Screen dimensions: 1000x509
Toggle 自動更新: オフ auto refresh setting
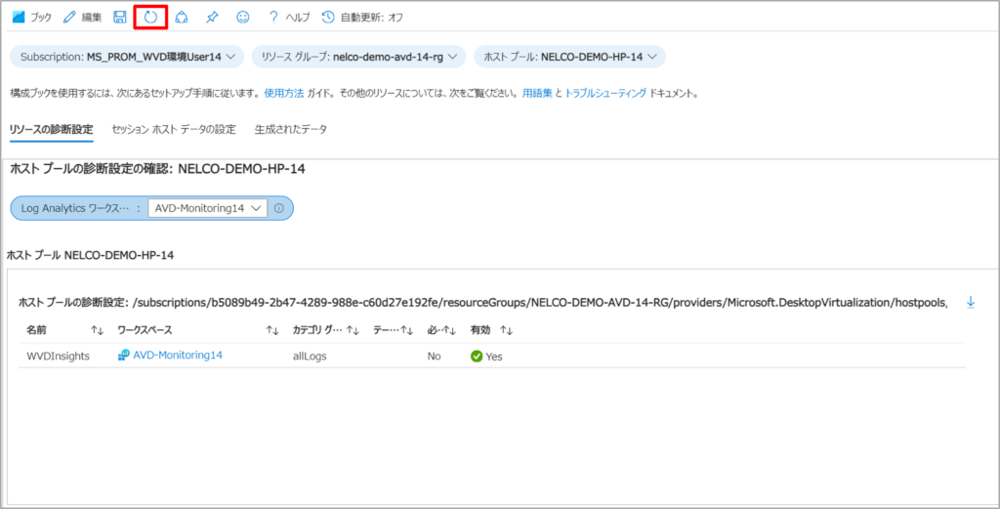362,18
